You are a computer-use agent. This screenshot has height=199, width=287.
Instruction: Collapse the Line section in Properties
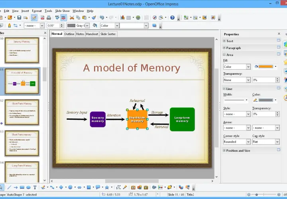tap(224, 89)
